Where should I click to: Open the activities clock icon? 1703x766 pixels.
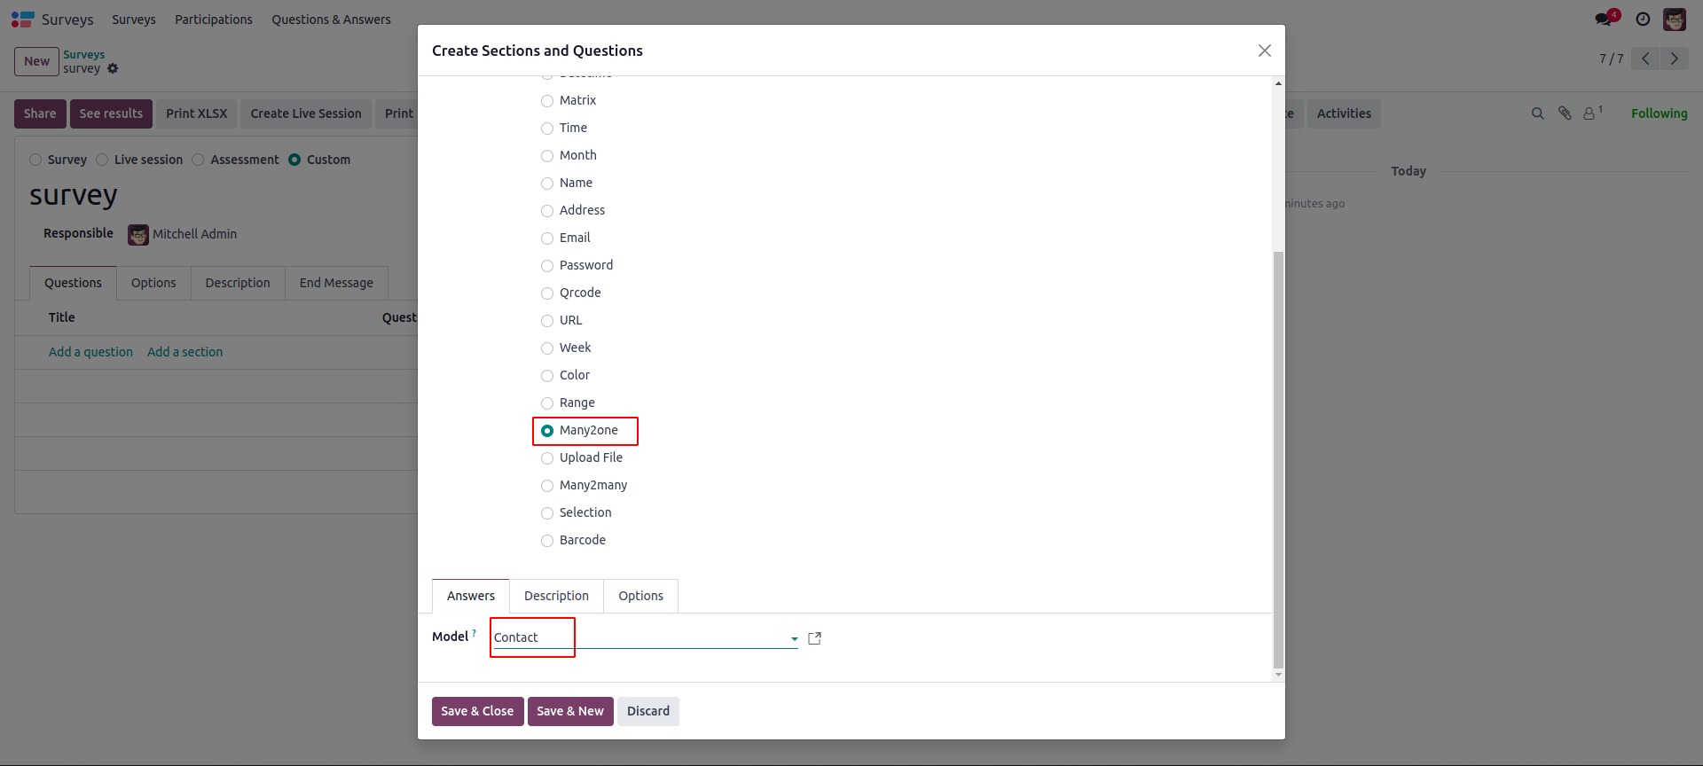(x=1643, y=20)
